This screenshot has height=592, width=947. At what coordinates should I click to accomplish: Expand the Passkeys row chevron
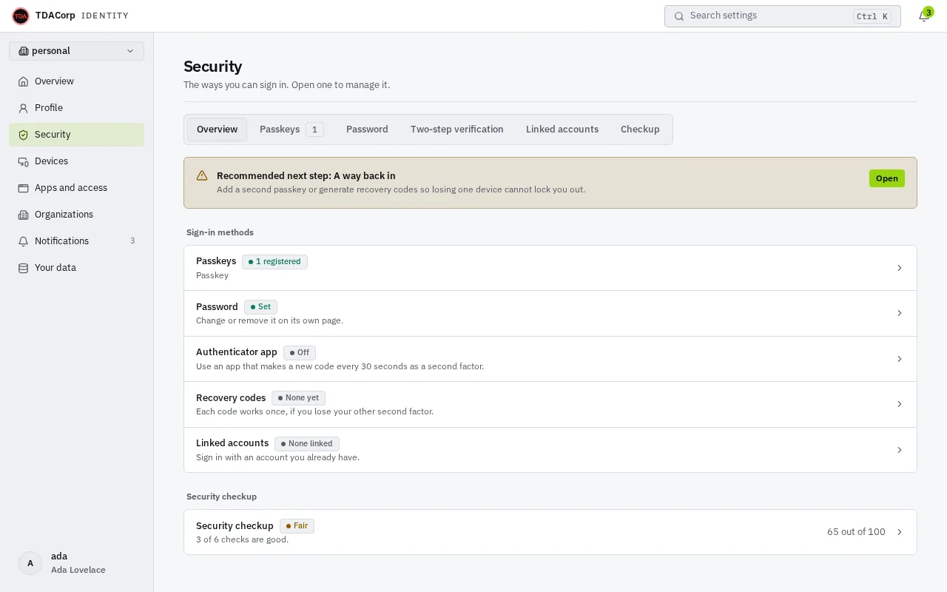(900, 268)
